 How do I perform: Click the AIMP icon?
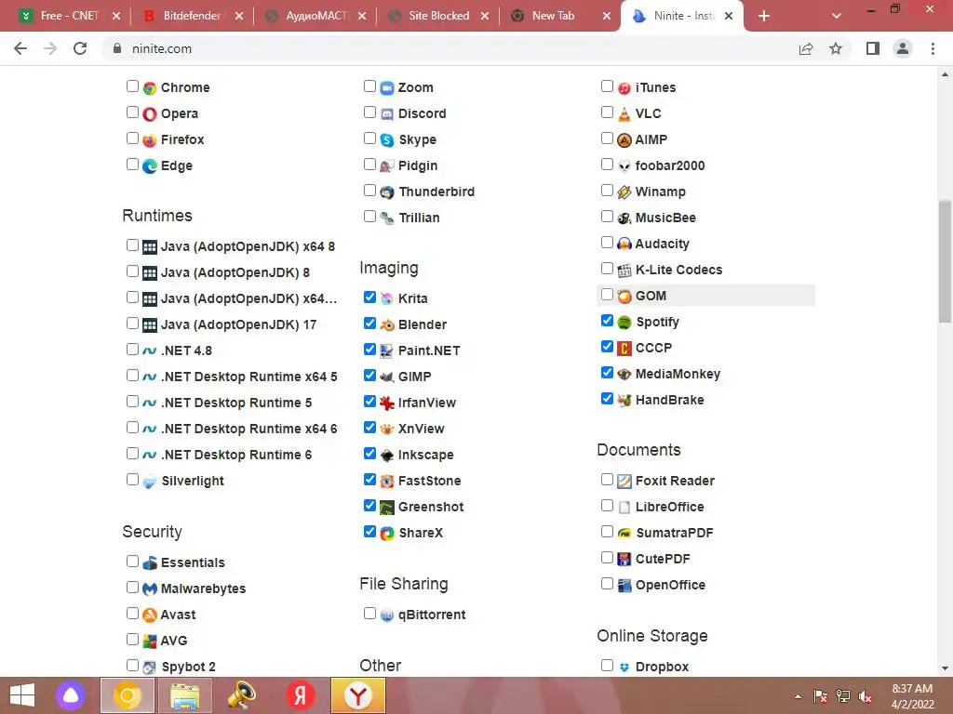[624, 140]
